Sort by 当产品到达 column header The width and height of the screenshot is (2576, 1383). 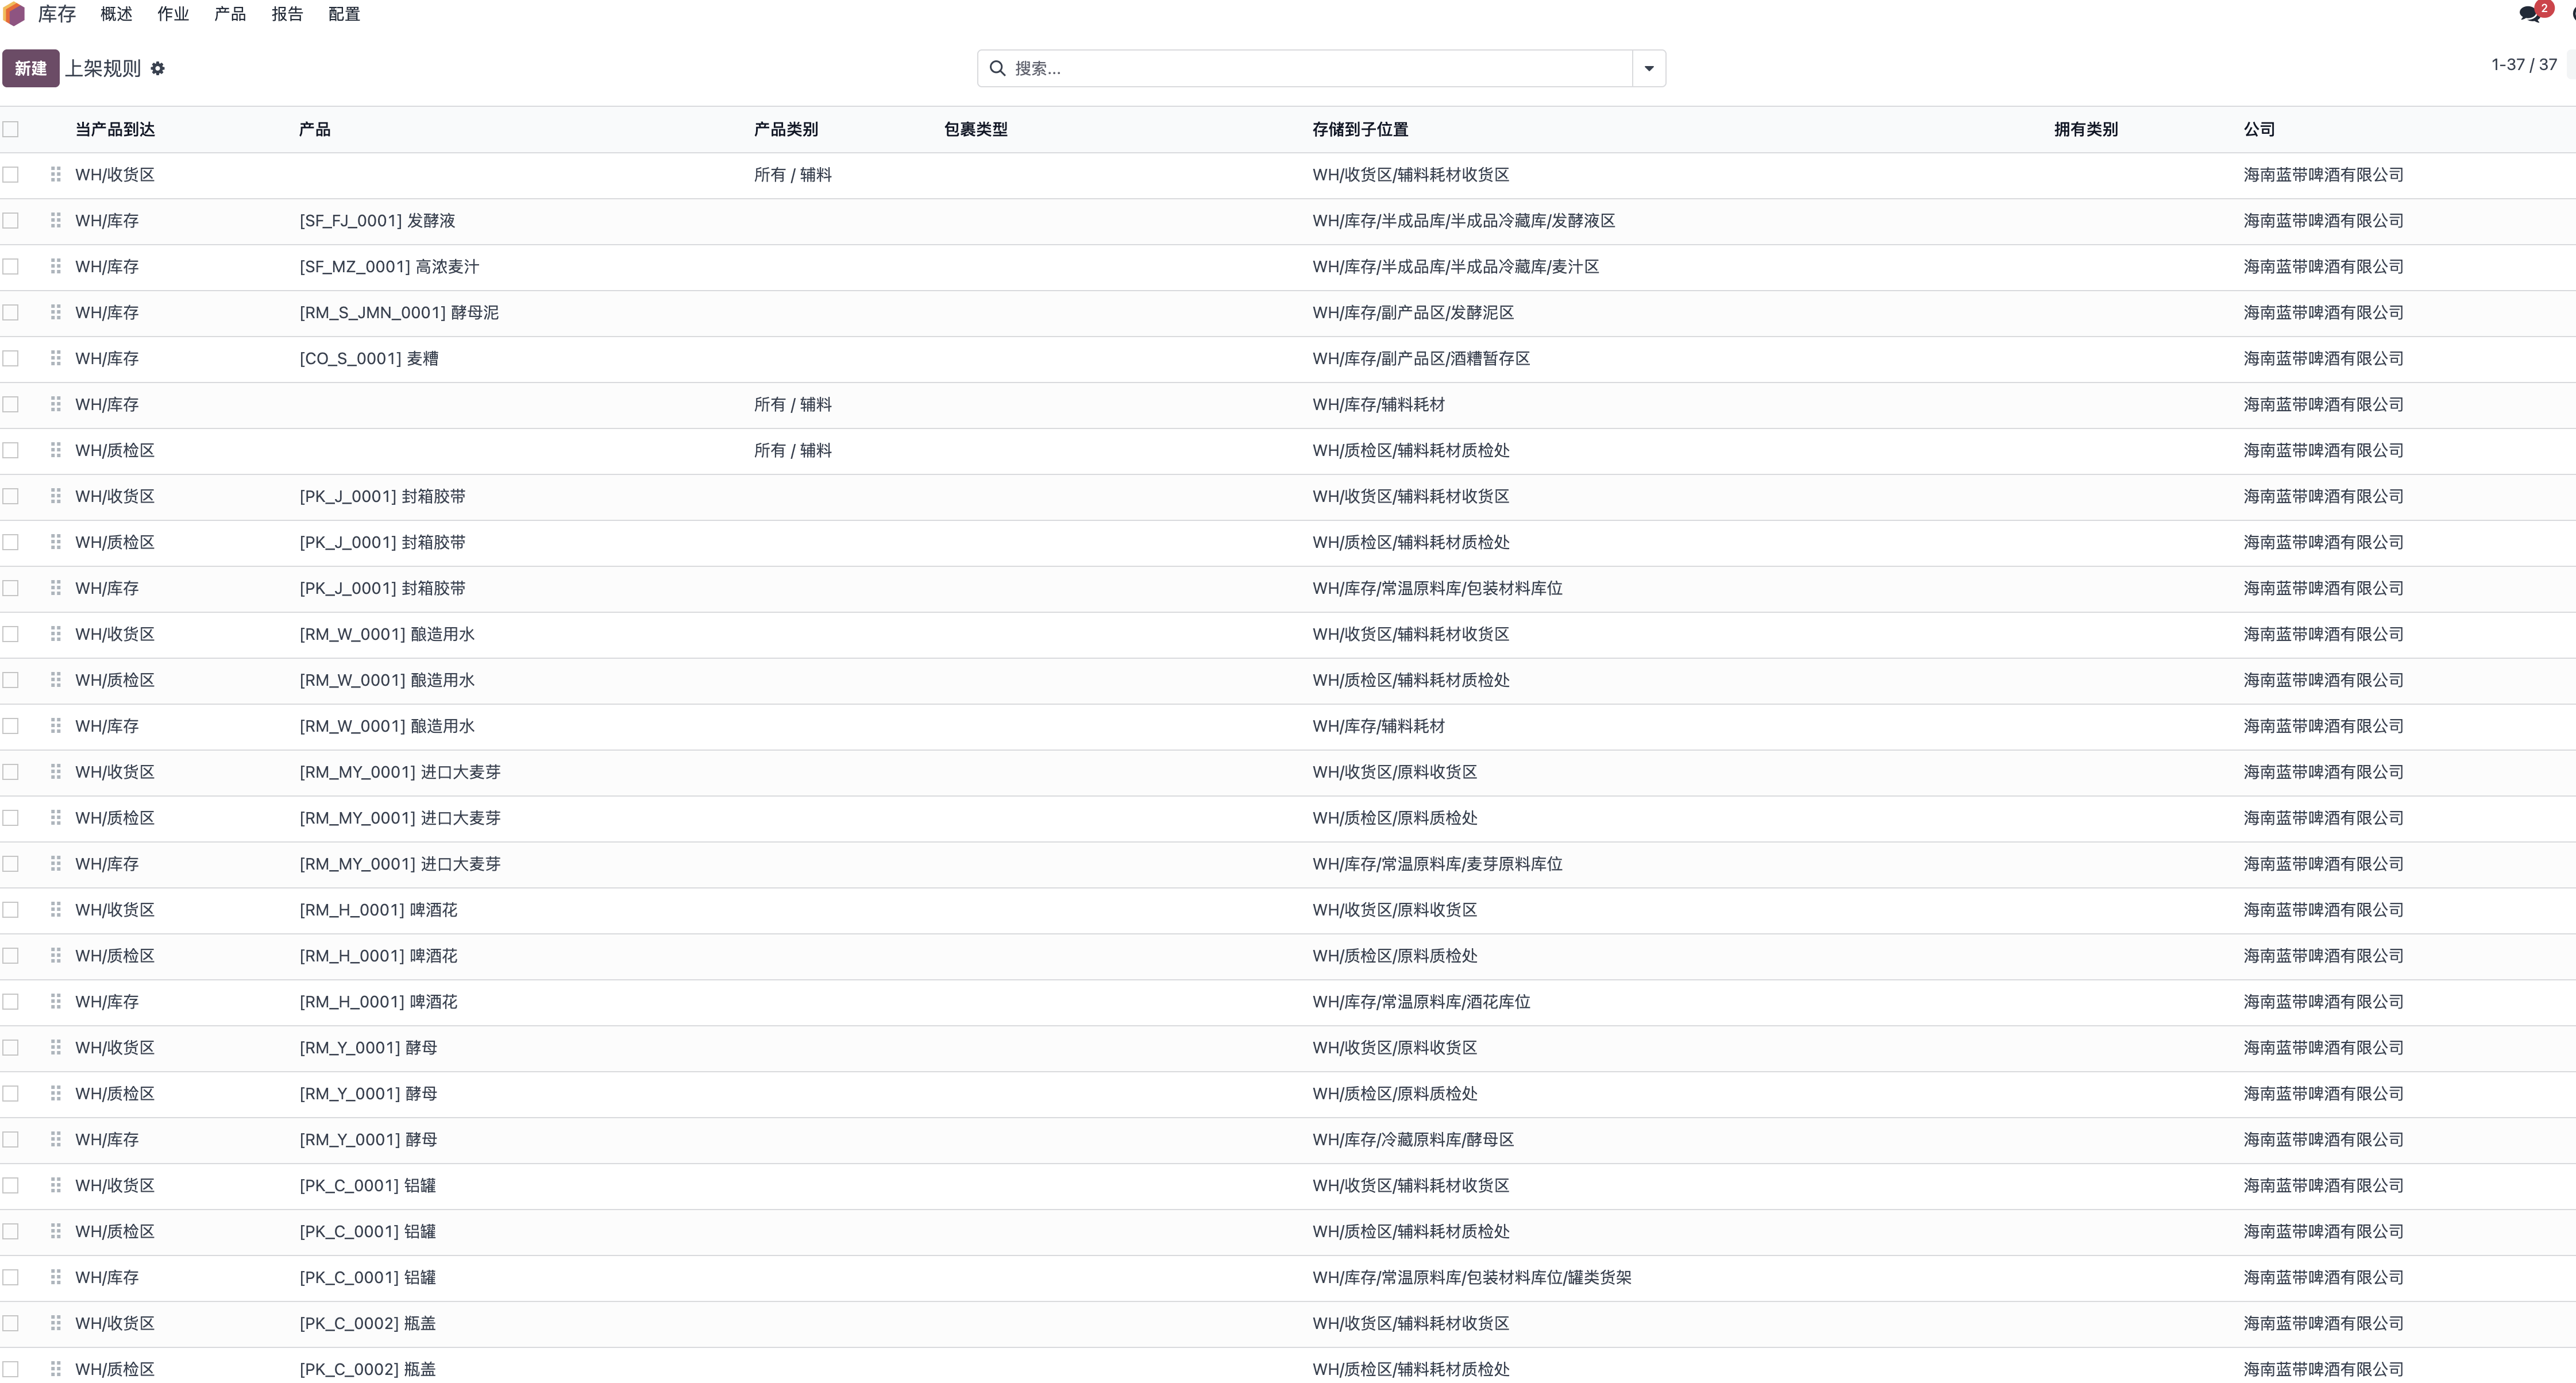(x=115, y=129)
